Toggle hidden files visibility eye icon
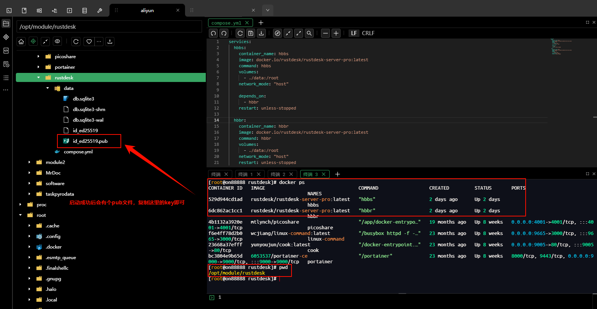Image resolution: width=597 pixels, height=309 pixels. pyautogui.click(x=57, y=42)
